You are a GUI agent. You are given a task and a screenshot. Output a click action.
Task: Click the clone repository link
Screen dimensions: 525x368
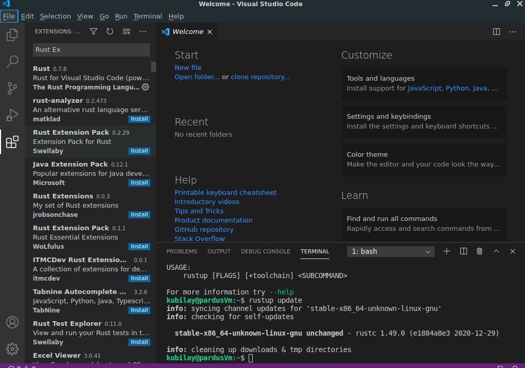(x=260, y=77)
